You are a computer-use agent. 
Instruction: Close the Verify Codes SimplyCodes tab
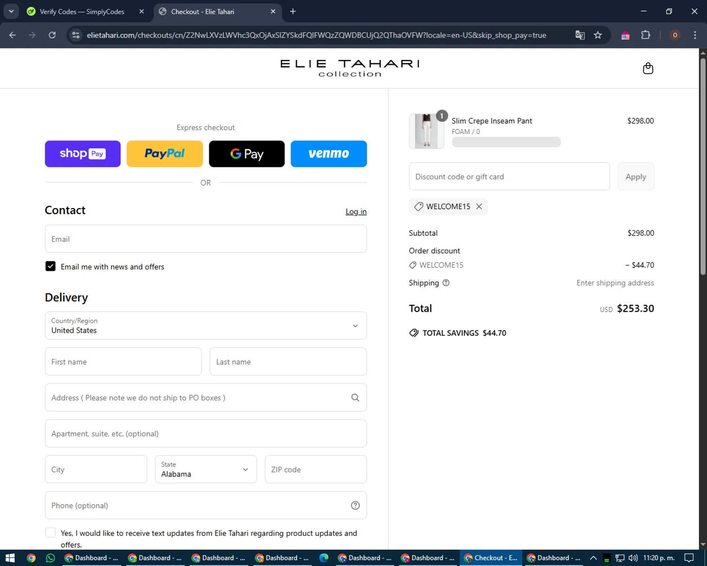tap(141, 11)
